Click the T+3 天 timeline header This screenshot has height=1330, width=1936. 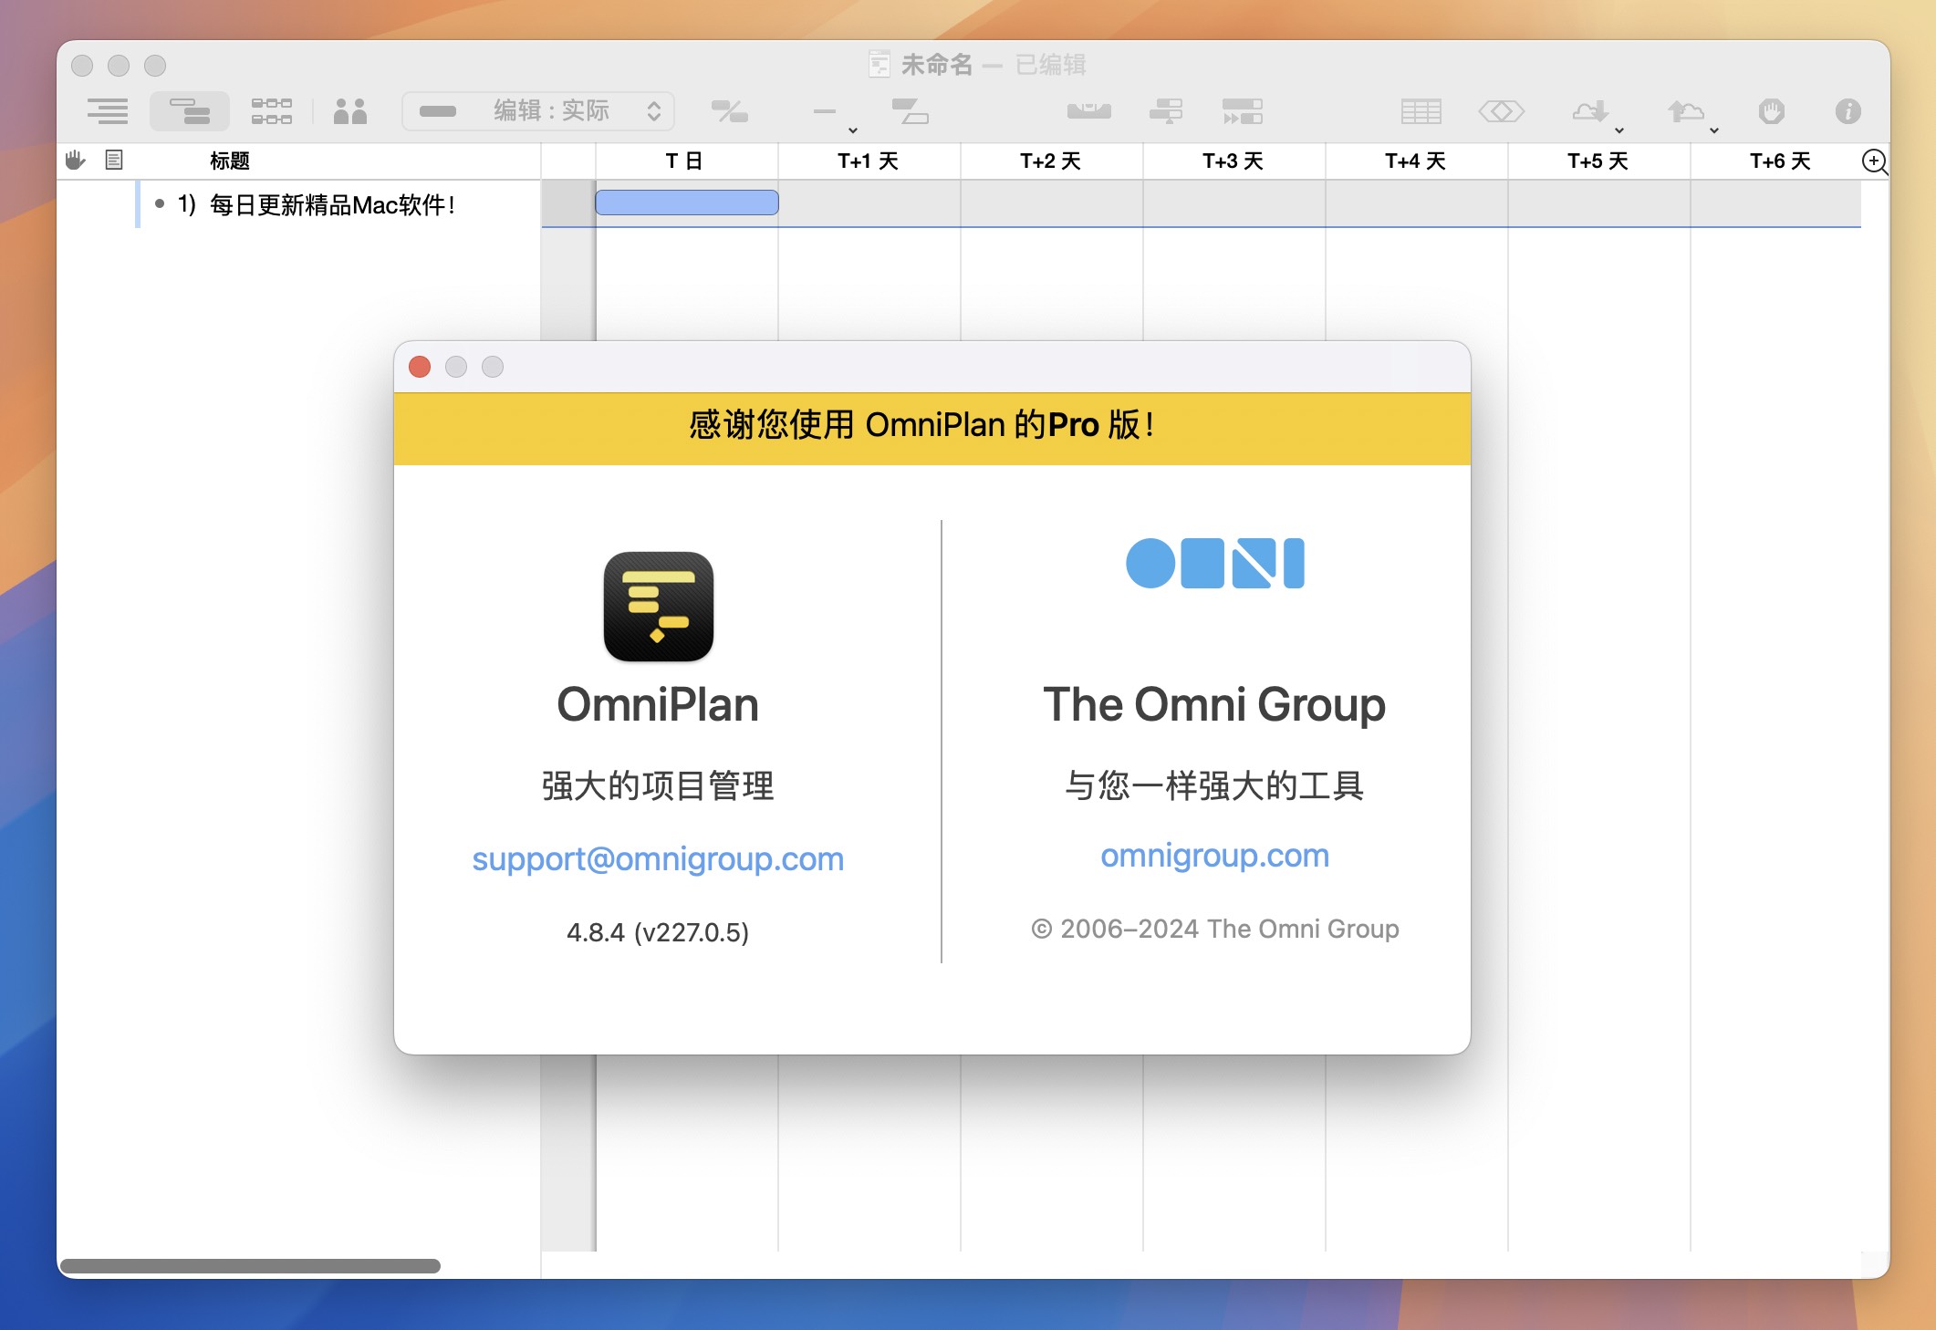click(1233, 161)
